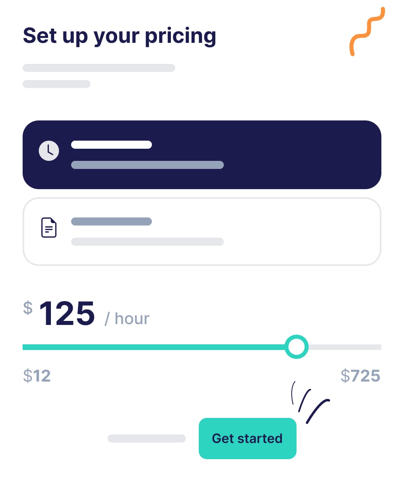Screen dimensions: 404x485
Task: Click the curved accent lines above the button
Action: [x=310, y=402]
